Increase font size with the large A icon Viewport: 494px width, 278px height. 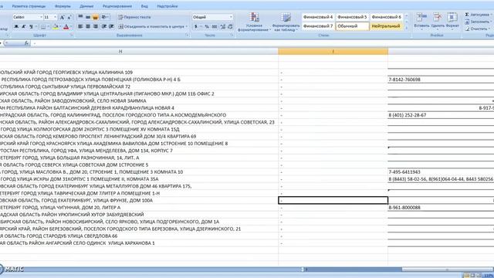62,17
